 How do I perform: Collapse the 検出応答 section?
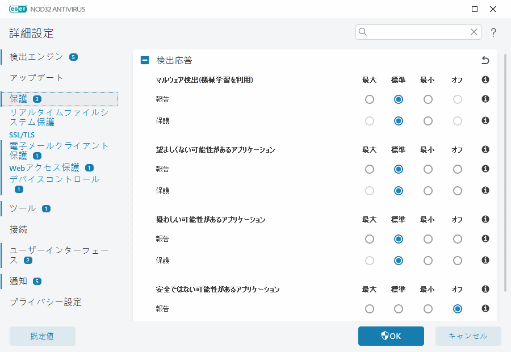click(144, 59)
